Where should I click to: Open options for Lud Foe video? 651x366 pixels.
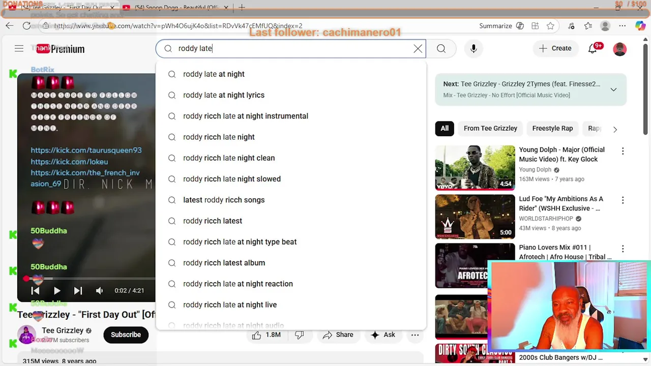[623, 200]
